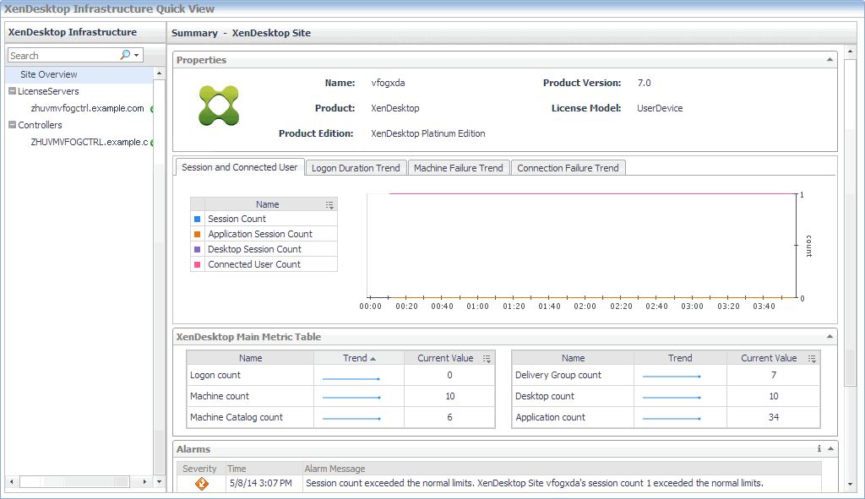
Task: Click the warning severity icon on the alarm
Action: (202, 484)
